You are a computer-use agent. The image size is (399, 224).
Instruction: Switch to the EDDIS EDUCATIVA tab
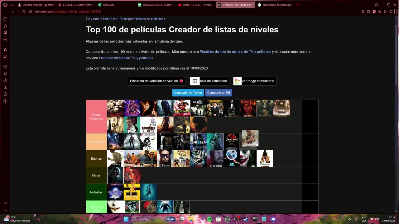[75, 5]
